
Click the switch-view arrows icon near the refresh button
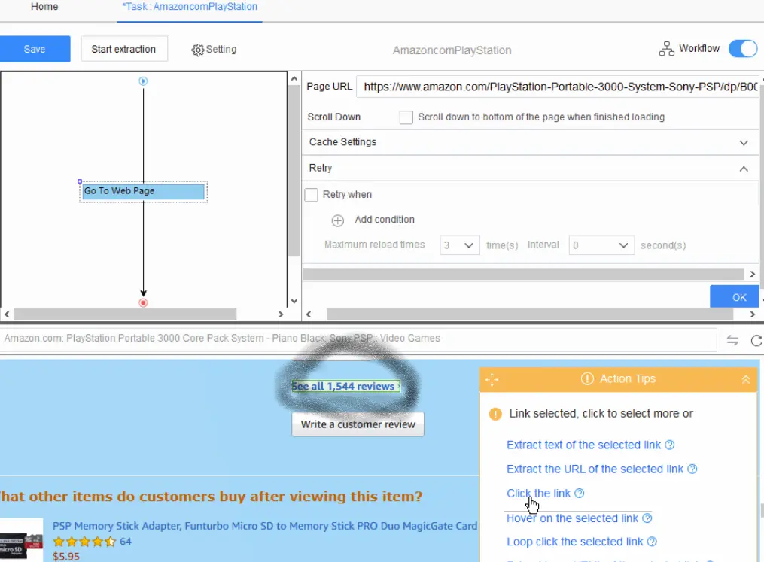pos(732,339)
